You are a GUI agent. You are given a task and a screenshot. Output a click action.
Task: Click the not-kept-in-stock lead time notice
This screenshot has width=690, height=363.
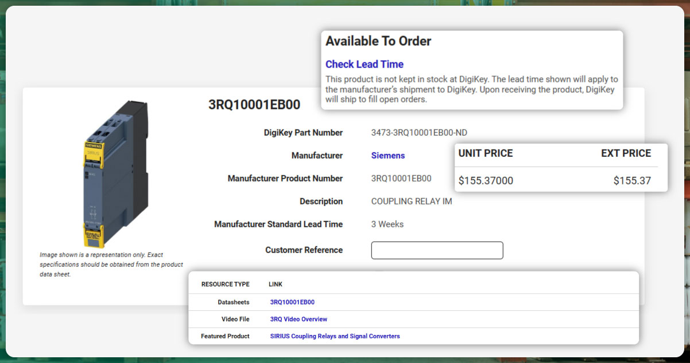(x=472, y=89)
